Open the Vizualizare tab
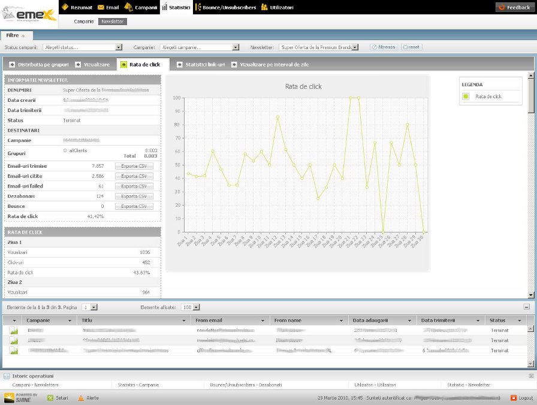537x405 pixels. (x=92, y=64)
